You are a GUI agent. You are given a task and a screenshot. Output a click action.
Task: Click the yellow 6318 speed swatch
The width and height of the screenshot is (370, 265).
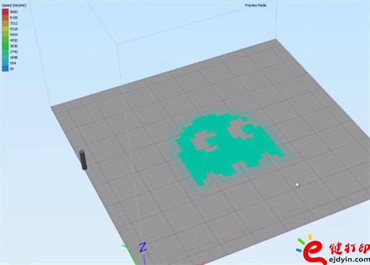click(4, 29)
